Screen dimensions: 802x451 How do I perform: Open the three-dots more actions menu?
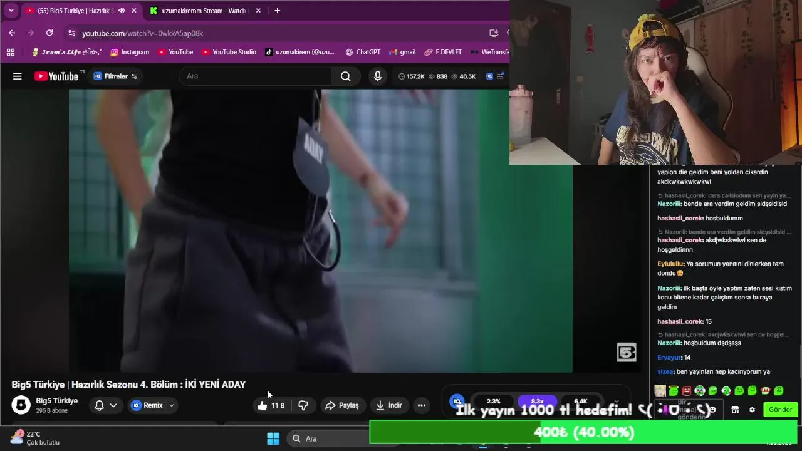422,405
